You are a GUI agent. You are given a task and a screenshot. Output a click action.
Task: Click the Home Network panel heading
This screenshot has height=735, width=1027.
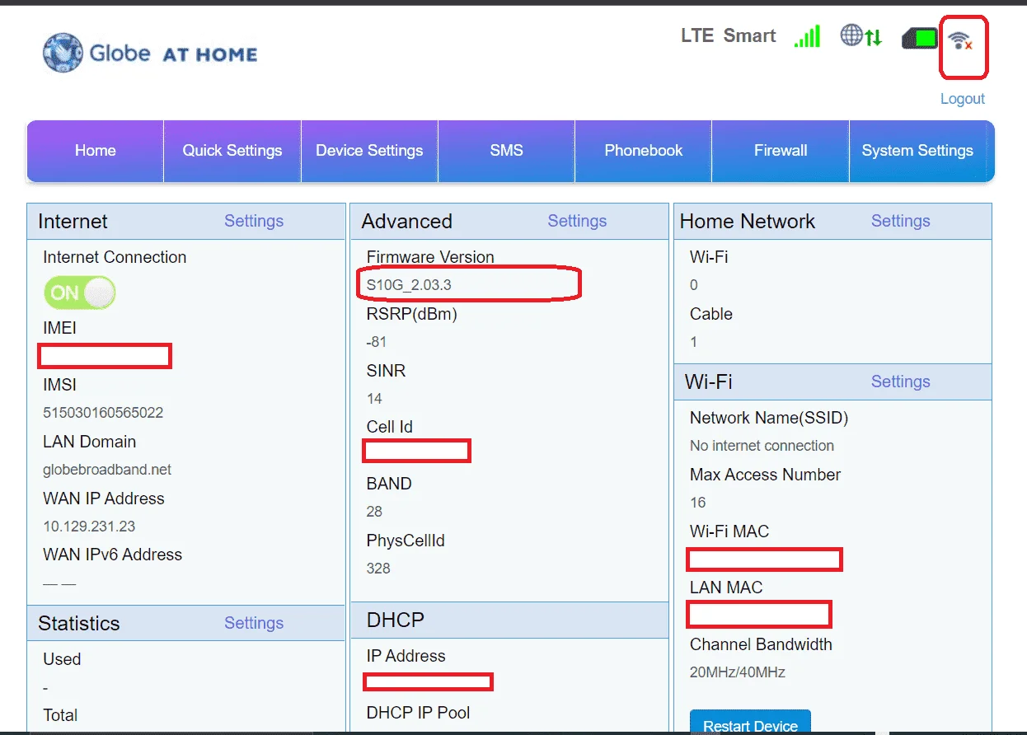748,222
